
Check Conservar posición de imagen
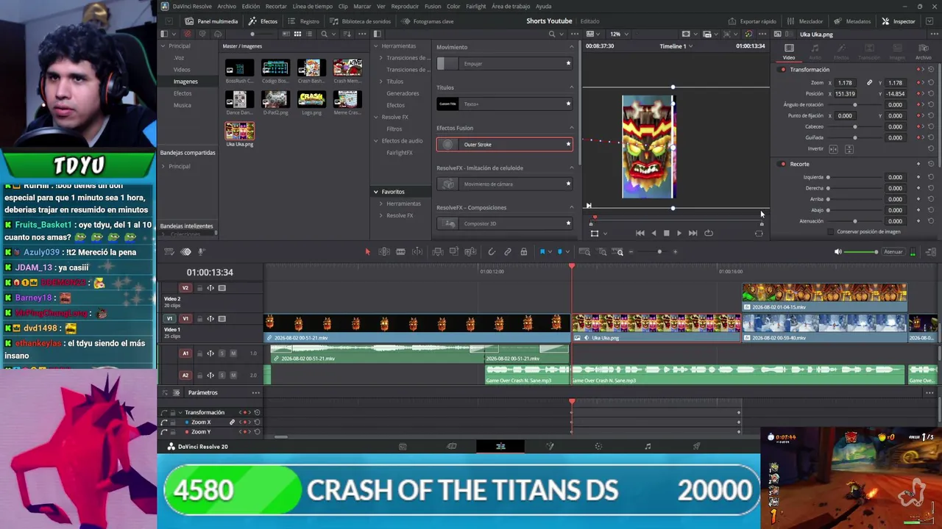[x=831, y=232]
